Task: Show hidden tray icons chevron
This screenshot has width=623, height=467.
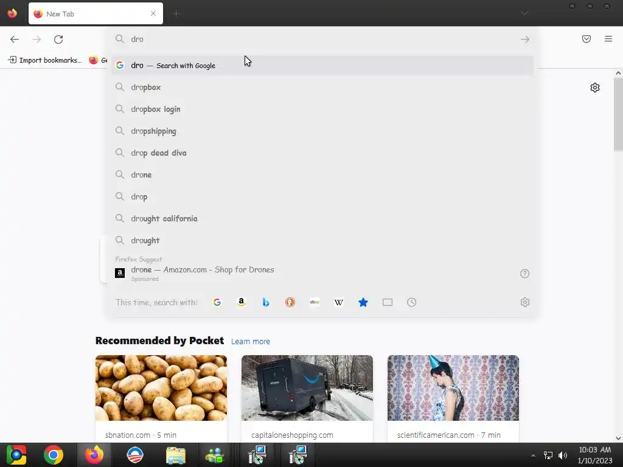Action: tap(533, 455)
